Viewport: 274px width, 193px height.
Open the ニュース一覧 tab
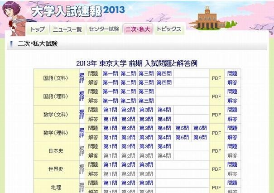pyautogui.click(x=67, y=29)
